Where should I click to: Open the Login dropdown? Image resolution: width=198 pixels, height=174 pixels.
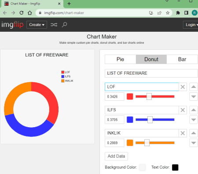coord(191,25)
